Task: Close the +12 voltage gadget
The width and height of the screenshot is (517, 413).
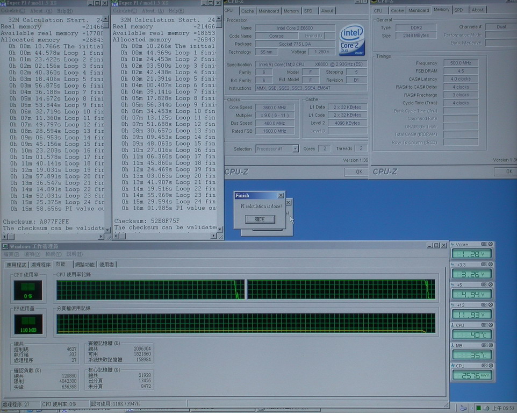Action: (490, 304)
